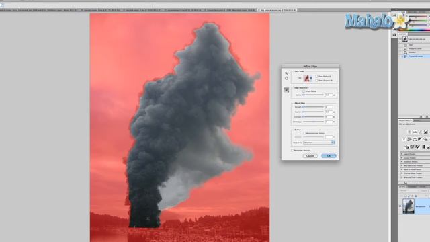Screen dimensions: 430x242
Task: Pick a color from the spectrum ramp
Action: tap(414, 29)
